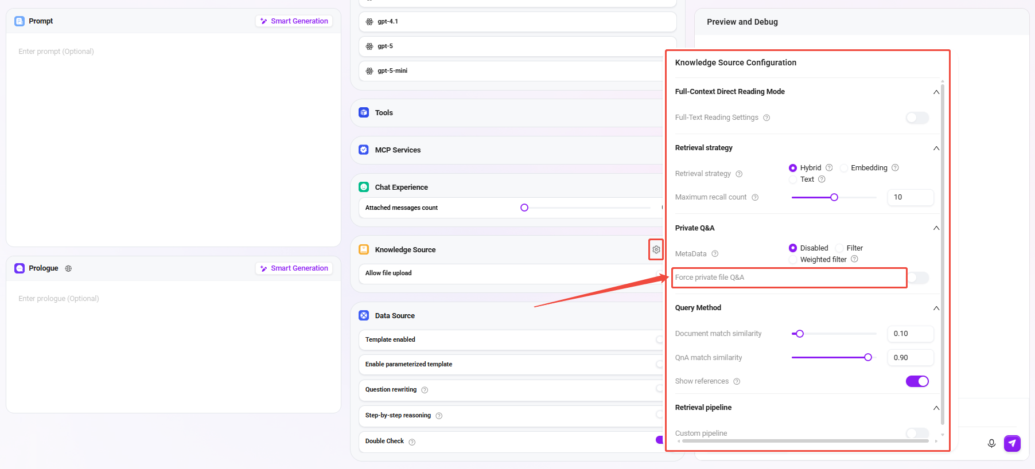
Task: Select Embedding retrieval strategy
Action: coord(843,168)
